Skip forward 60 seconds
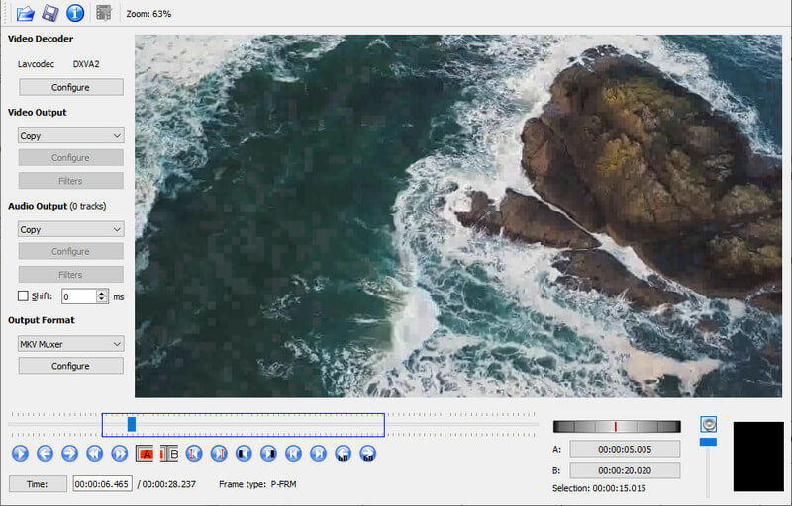Image resolution: width=792 pixels, height=506 pixels. (367, 453)
